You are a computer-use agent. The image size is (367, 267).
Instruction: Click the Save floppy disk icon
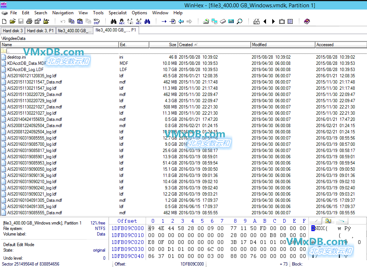[21, 22]
